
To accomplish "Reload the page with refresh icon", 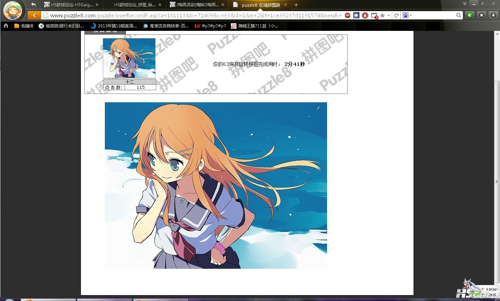I will 396,16.
